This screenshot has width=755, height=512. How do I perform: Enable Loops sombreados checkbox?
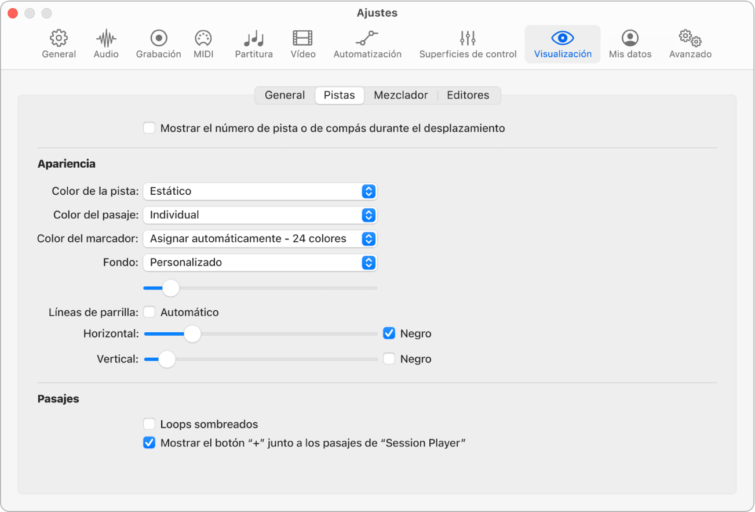pos(149,424)
